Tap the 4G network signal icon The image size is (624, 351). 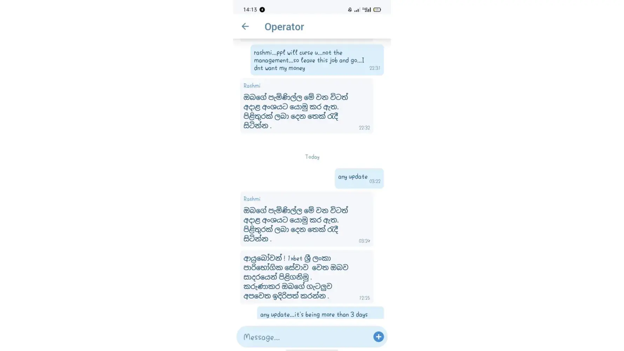pyautogui.click(x=367, y=10)
